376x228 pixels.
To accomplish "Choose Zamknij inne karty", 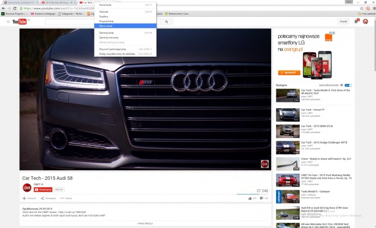I will tap(126, 38).
